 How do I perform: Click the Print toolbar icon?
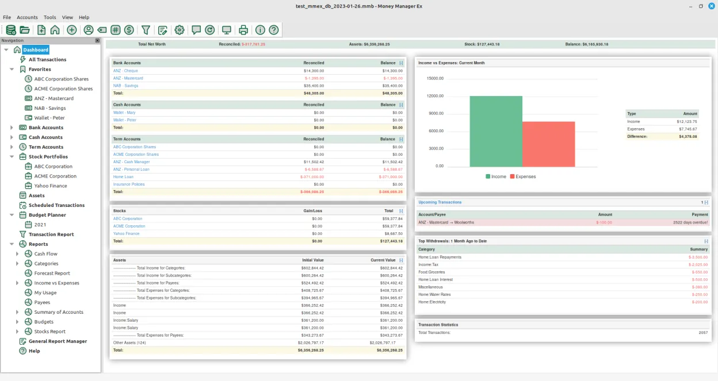(x=243, y=30)
